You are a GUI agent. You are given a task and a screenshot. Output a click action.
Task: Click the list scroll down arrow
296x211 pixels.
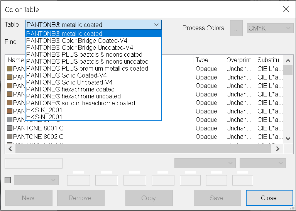tap(288, 139)
